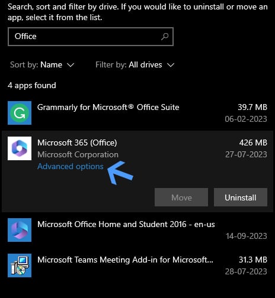Screen dimensions: 275x298
Task: Click the 39.7 MB size value
Action: click(252, 107)
